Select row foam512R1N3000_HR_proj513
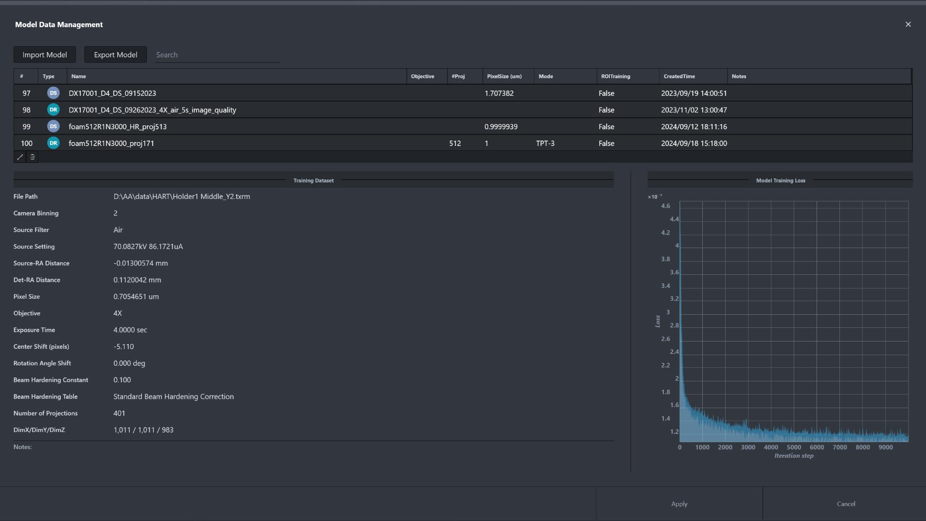The height and width of the screenshot is (521, 926). [463, 126]
